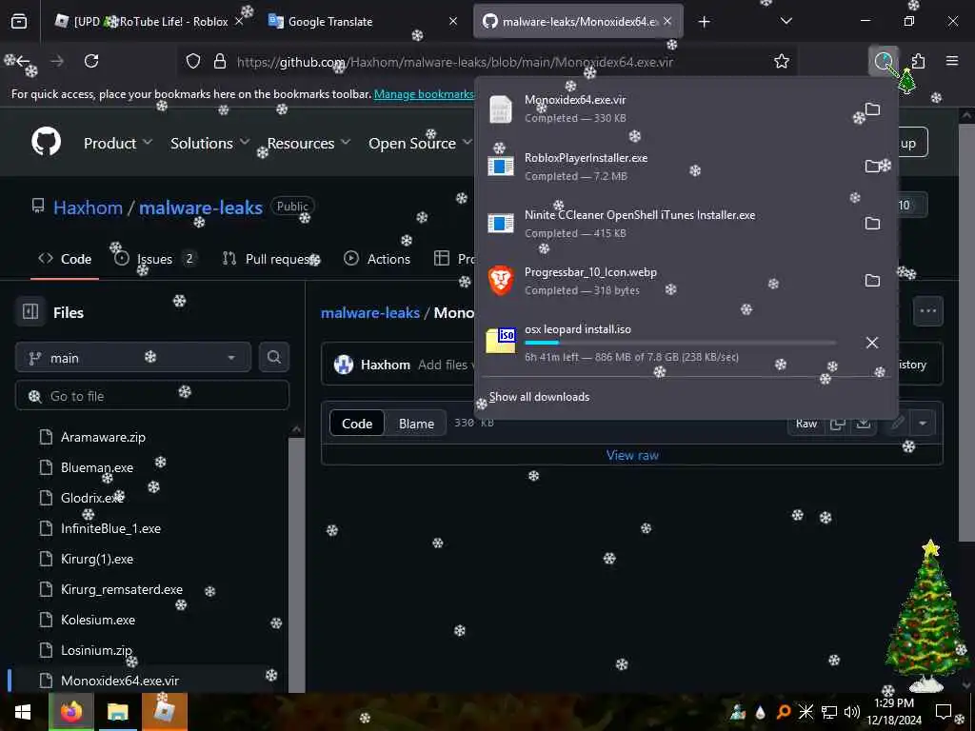
Task: Focus the Go to file input
Action: tap(152, 395)
